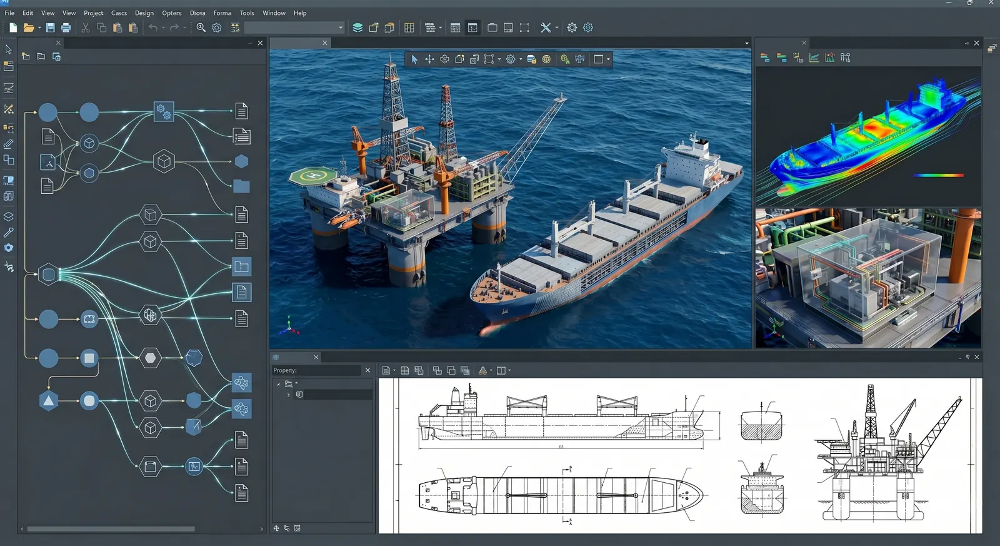
Task: Open the File menu
Action: [x=9, y=13]
